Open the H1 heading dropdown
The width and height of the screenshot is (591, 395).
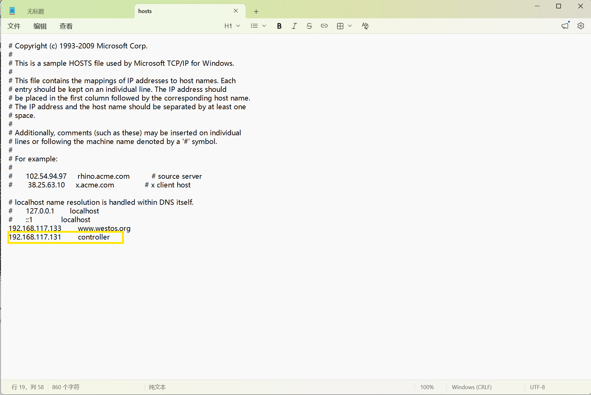click(232, 26)
